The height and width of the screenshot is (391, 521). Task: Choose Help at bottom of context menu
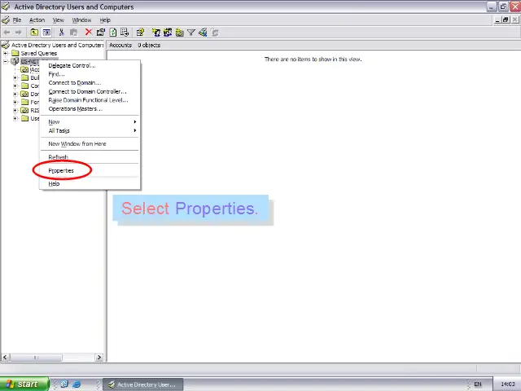click(90, 183)
